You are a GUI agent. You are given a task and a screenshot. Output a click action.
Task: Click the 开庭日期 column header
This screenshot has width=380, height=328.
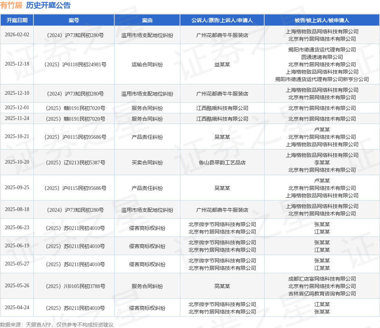[17, 20]
